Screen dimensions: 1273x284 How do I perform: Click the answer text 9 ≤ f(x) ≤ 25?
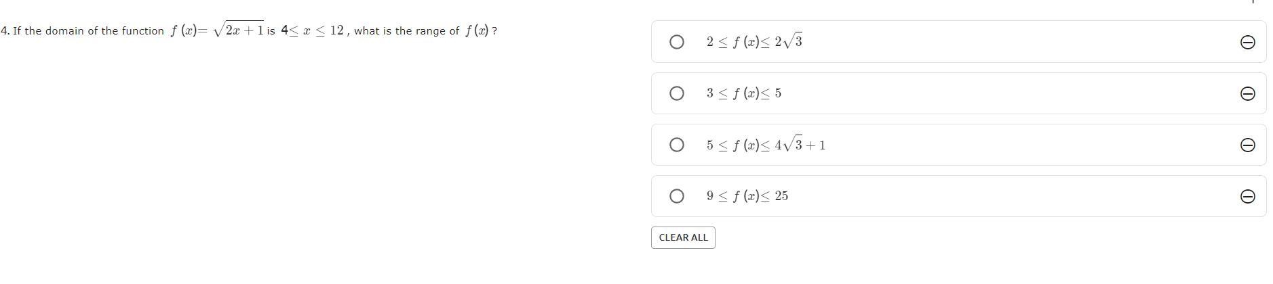click(x=747, y=196)
